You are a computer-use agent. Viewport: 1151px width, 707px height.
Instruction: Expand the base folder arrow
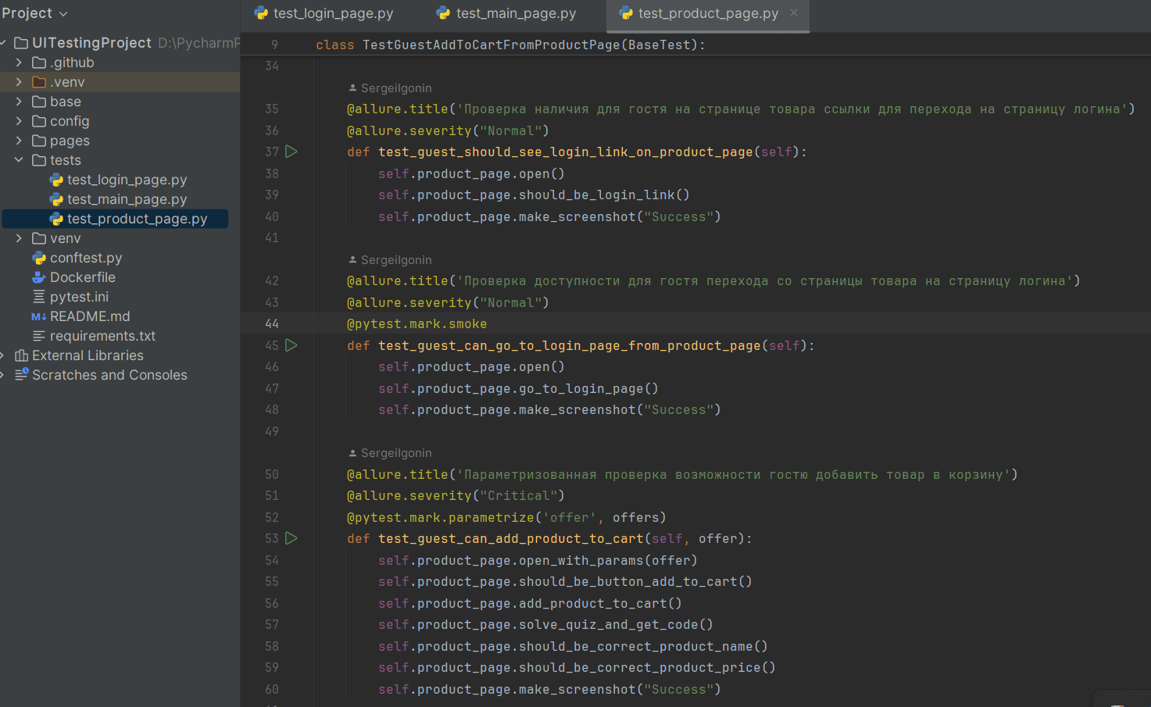coord(19,102)
